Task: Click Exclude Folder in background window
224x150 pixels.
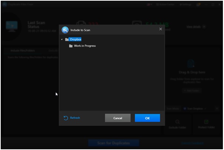Action: coord(177,124)
